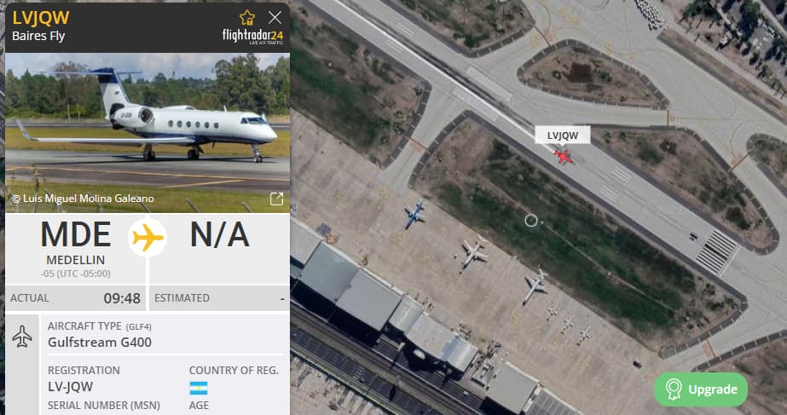This screenshot has width=787, height=415.
Task: Open the aircraft photo in external link
Action: 276,199
